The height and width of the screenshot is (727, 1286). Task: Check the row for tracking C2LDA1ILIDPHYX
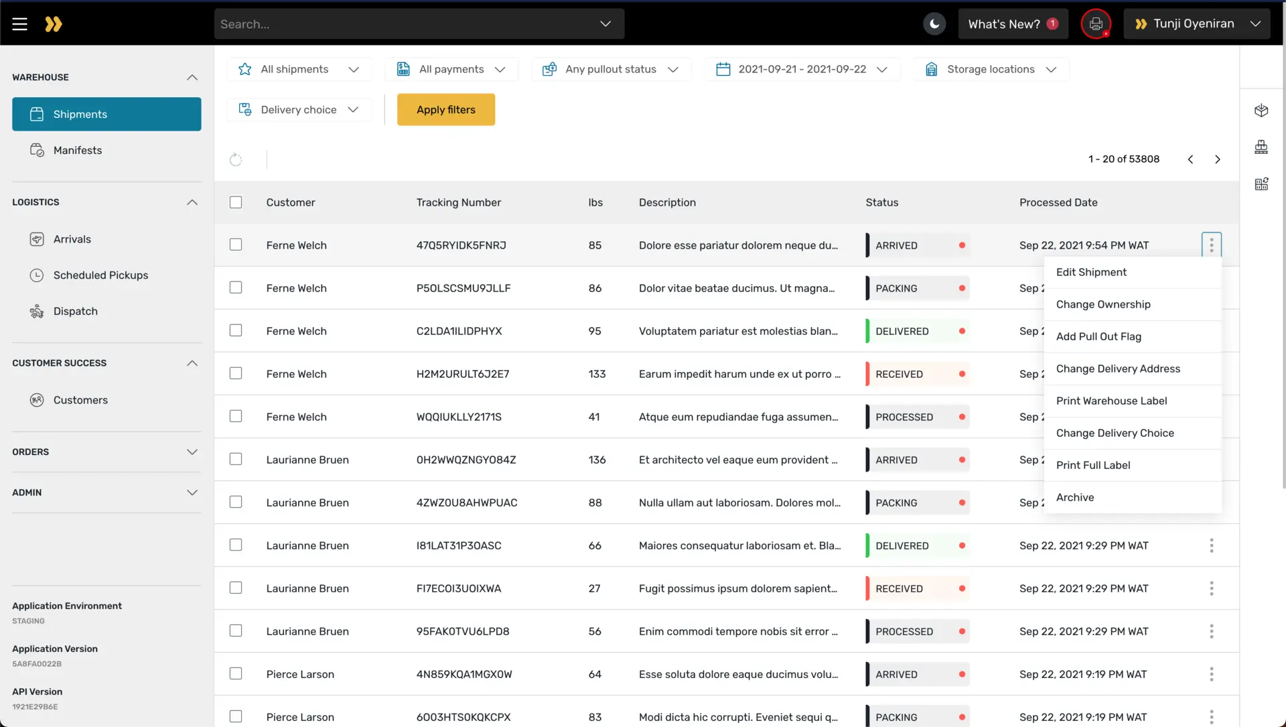[236, 330]
